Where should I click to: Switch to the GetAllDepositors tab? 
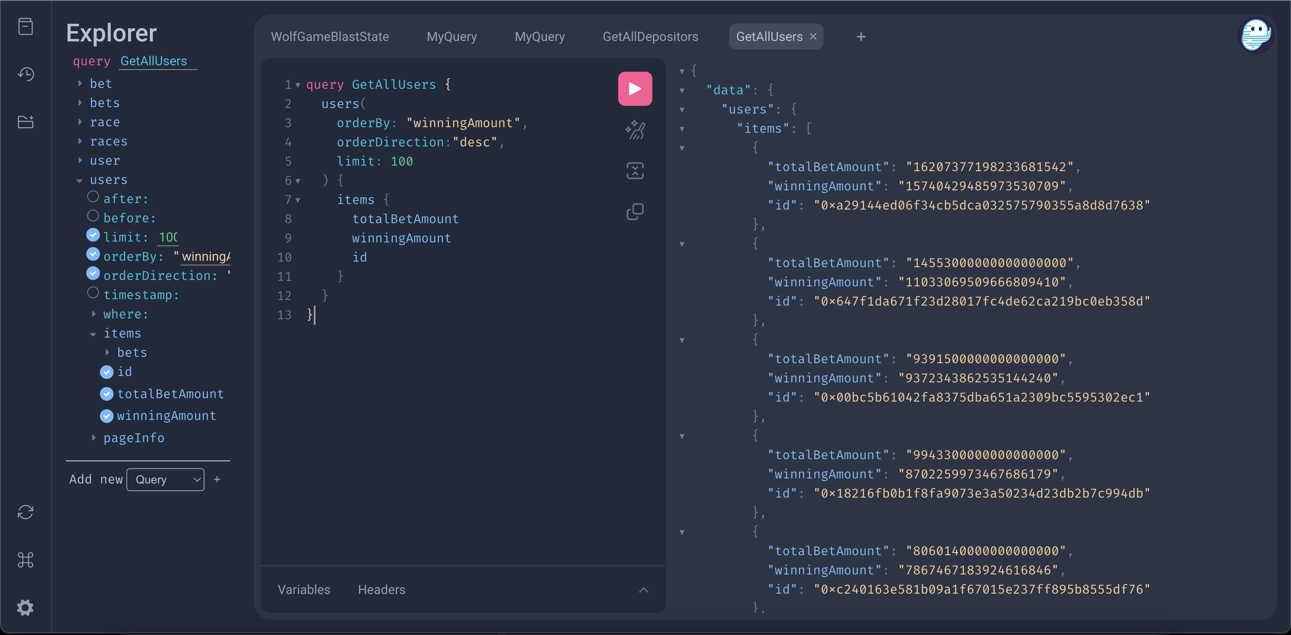click(650, 37)
